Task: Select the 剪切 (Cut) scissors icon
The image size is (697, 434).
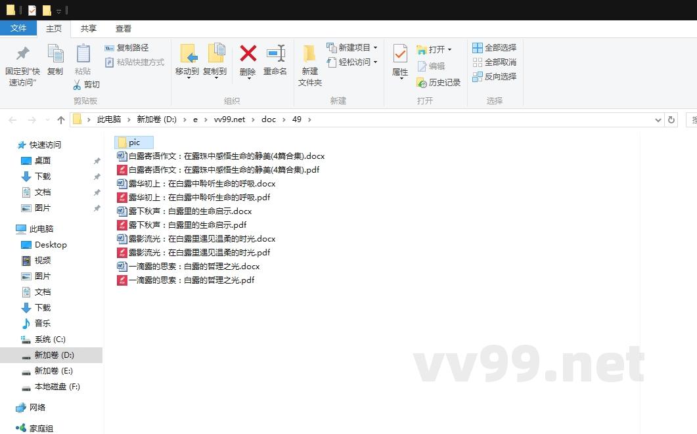Action: click(76, 84)
